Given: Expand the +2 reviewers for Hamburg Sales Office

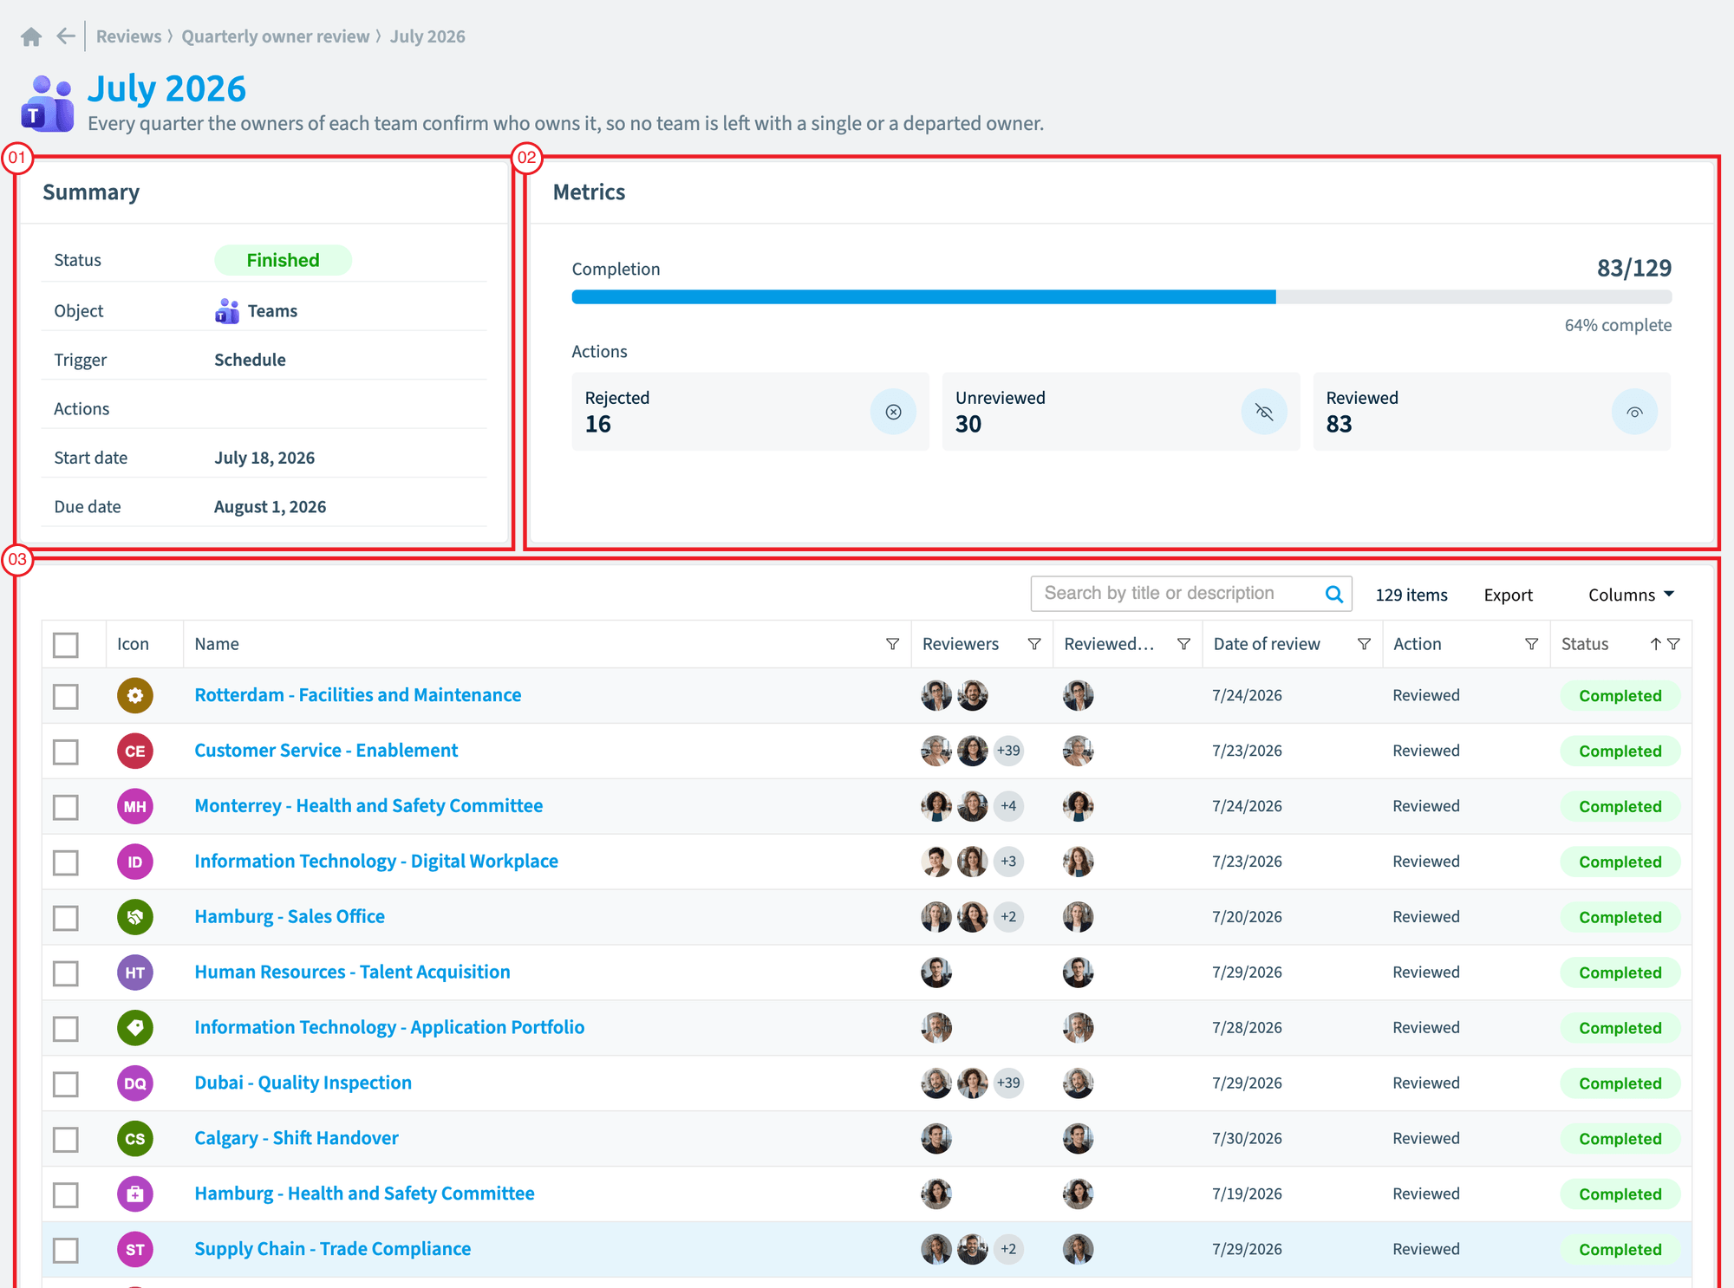Looking at the screenshot, I should click(1008, 917).
